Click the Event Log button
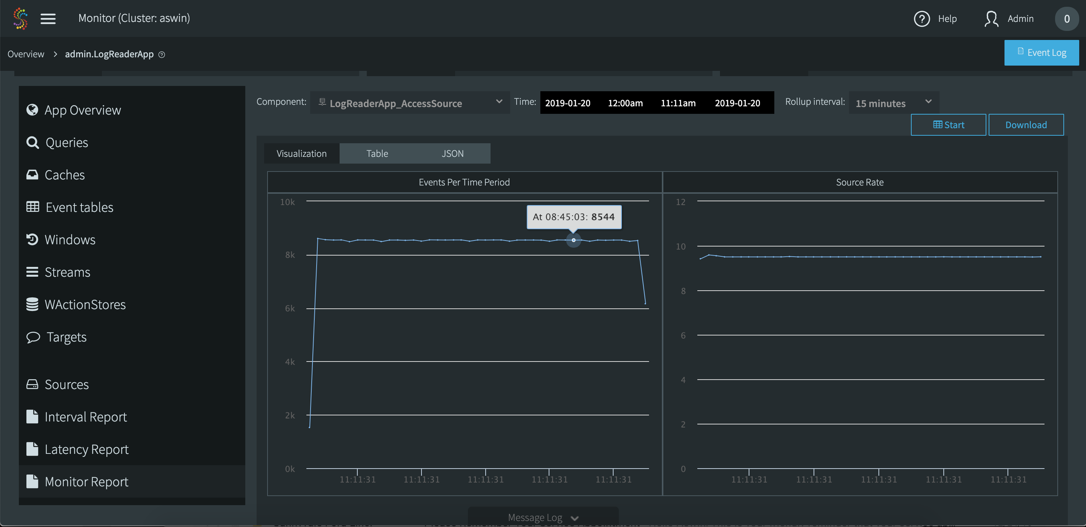 click(x=1041, y=53)
